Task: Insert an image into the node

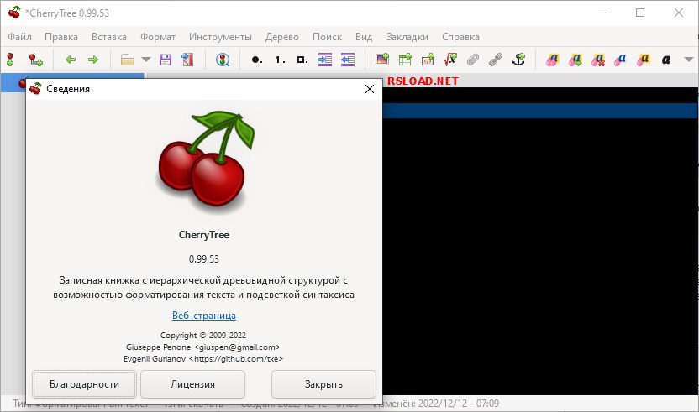Action: (382, 60)
